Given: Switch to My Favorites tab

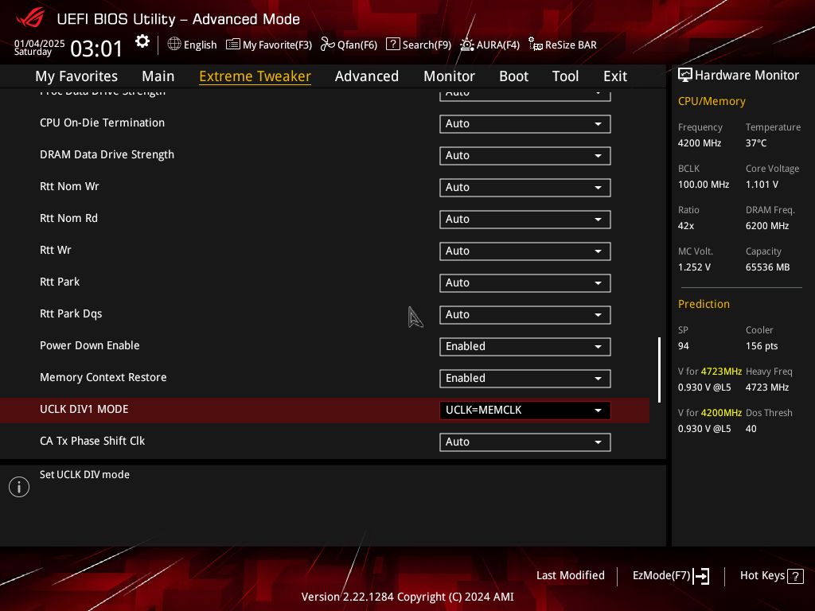Looking at the screenshot, I should (x=76, y=76).
